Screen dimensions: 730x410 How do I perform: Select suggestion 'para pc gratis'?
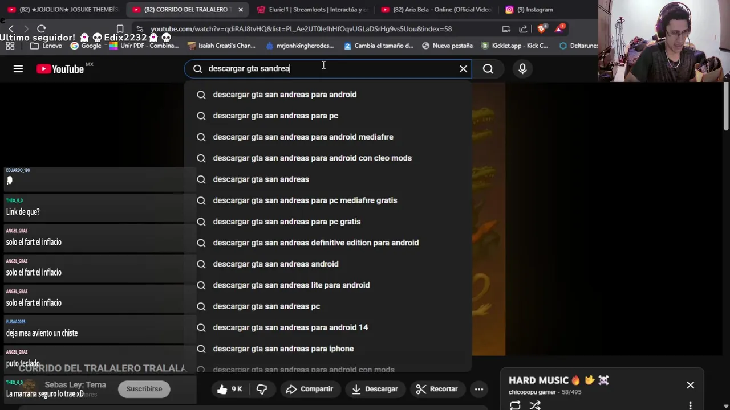pos(328,222)
